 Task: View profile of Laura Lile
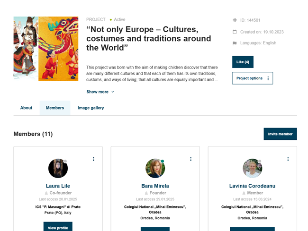(x=58, y=227)
